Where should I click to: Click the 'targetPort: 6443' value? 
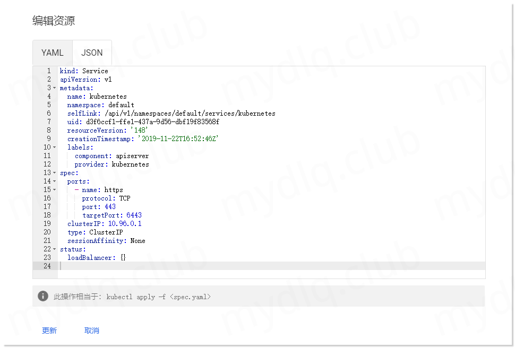(x=134, y=215)
